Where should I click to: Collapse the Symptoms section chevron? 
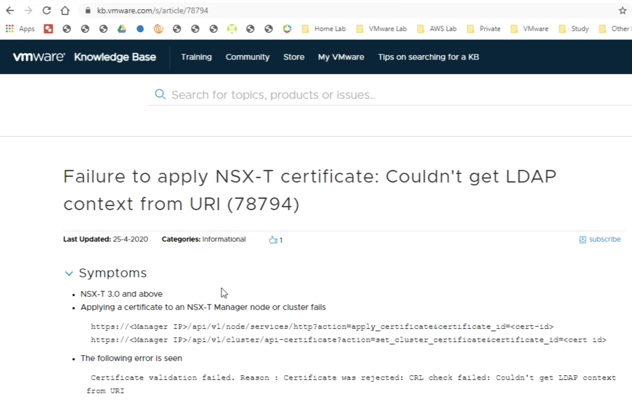pos(69,273)
